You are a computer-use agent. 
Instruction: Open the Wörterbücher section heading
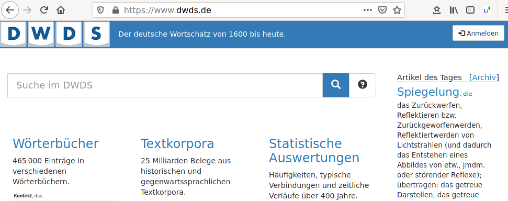[56, 143]
